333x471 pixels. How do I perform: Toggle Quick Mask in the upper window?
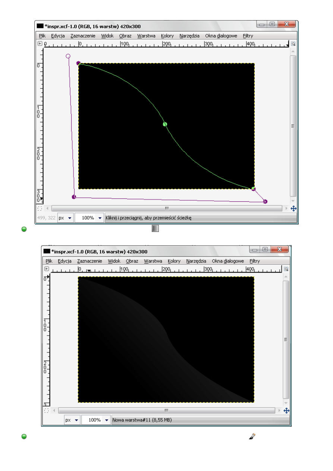tap(40, 209)
